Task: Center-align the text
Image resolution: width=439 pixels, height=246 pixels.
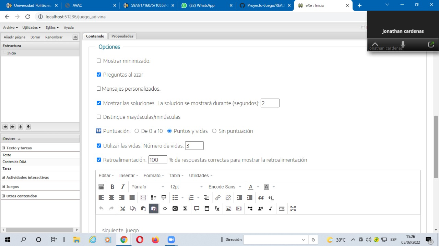Action: (111, 198)
